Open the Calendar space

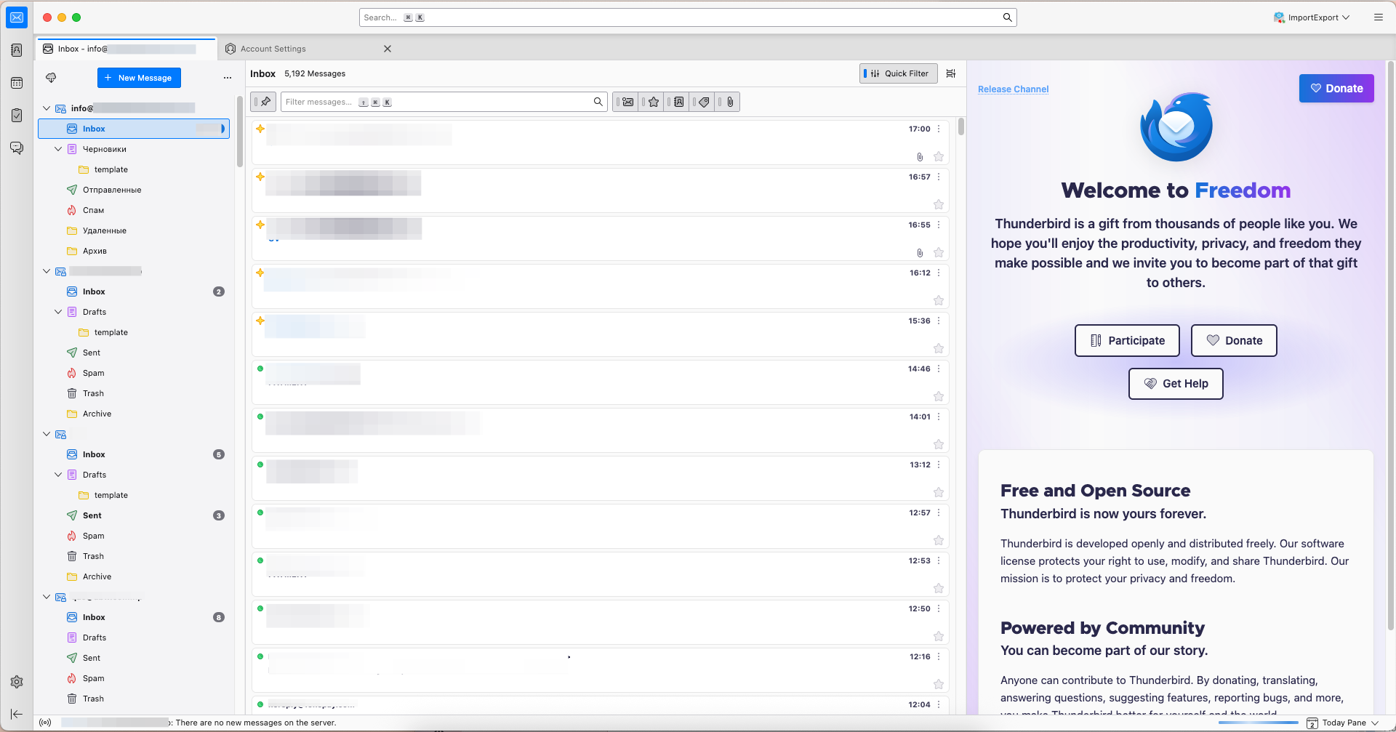(x=17, y=83)
